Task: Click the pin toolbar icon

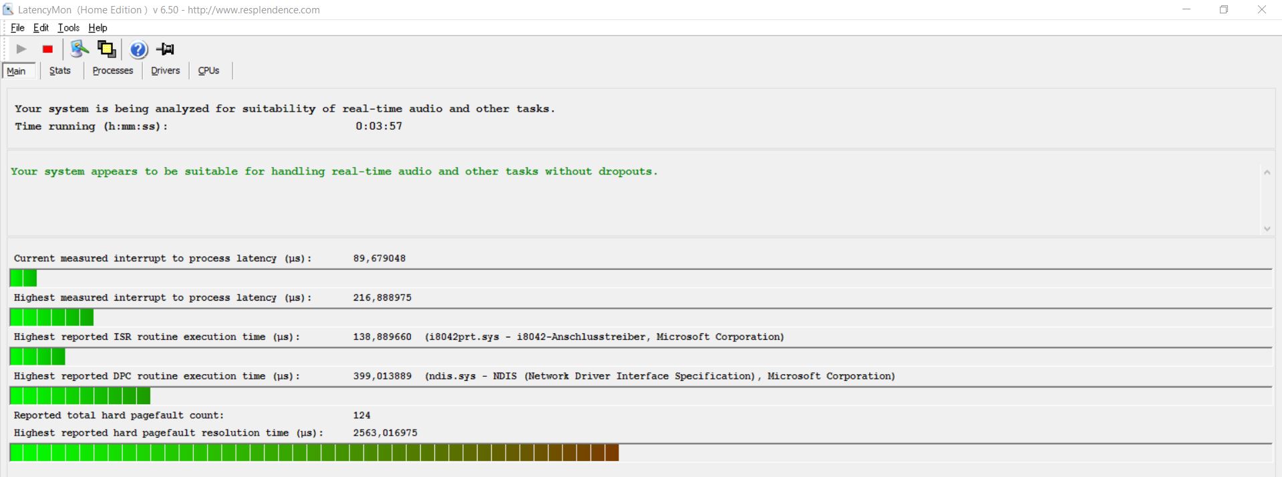Action: [165, 49]
